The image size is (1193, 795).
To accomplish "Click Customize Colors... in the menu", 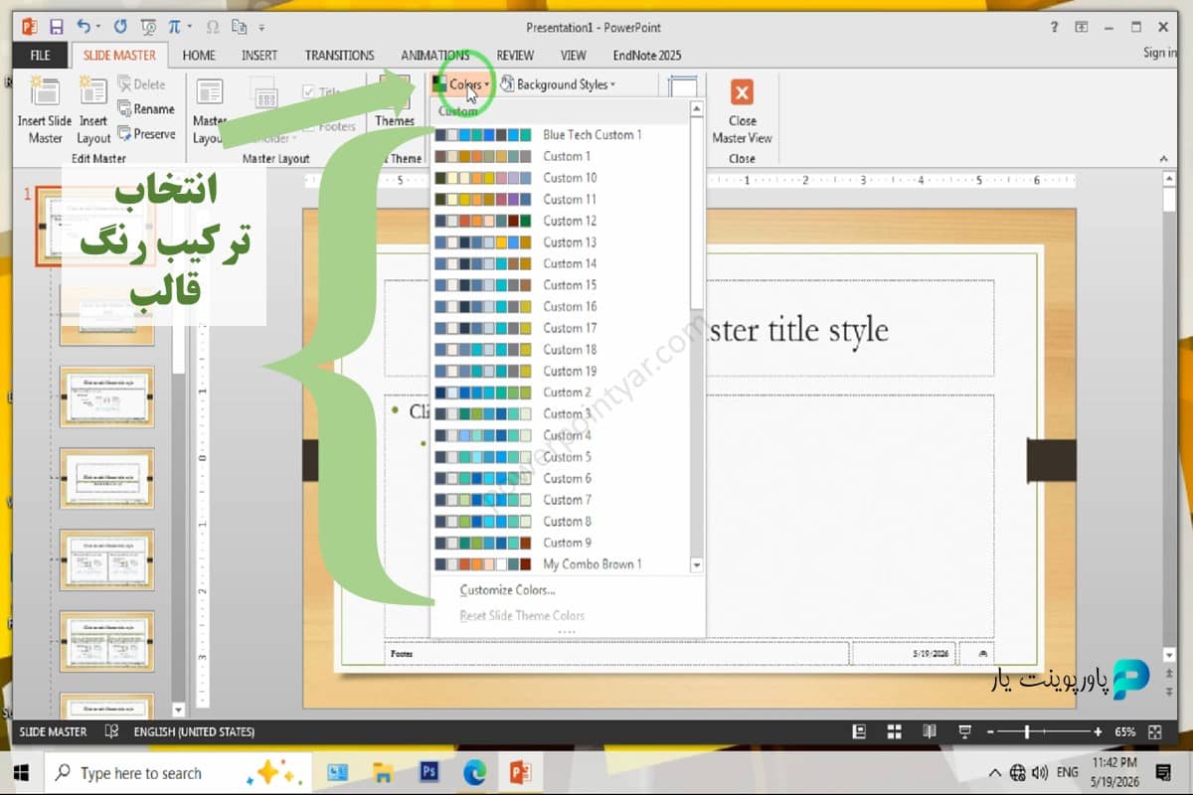I will (x=507, y=590).
